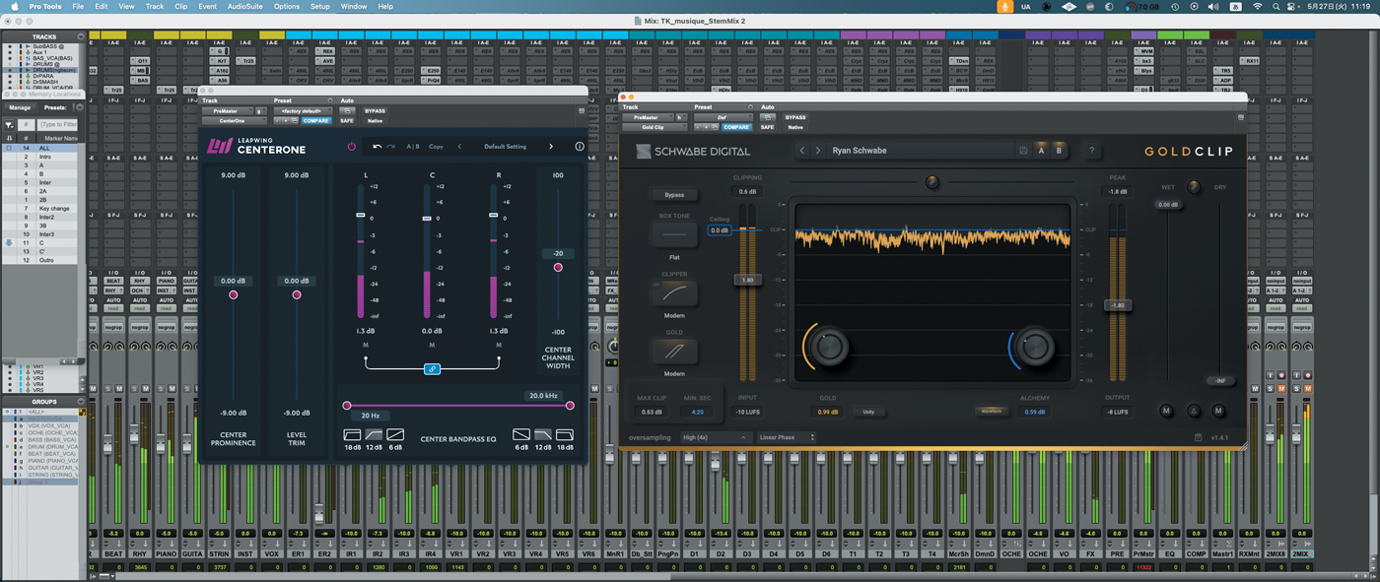Click the Gold Modern curve icon

click(x=674, y=352)
